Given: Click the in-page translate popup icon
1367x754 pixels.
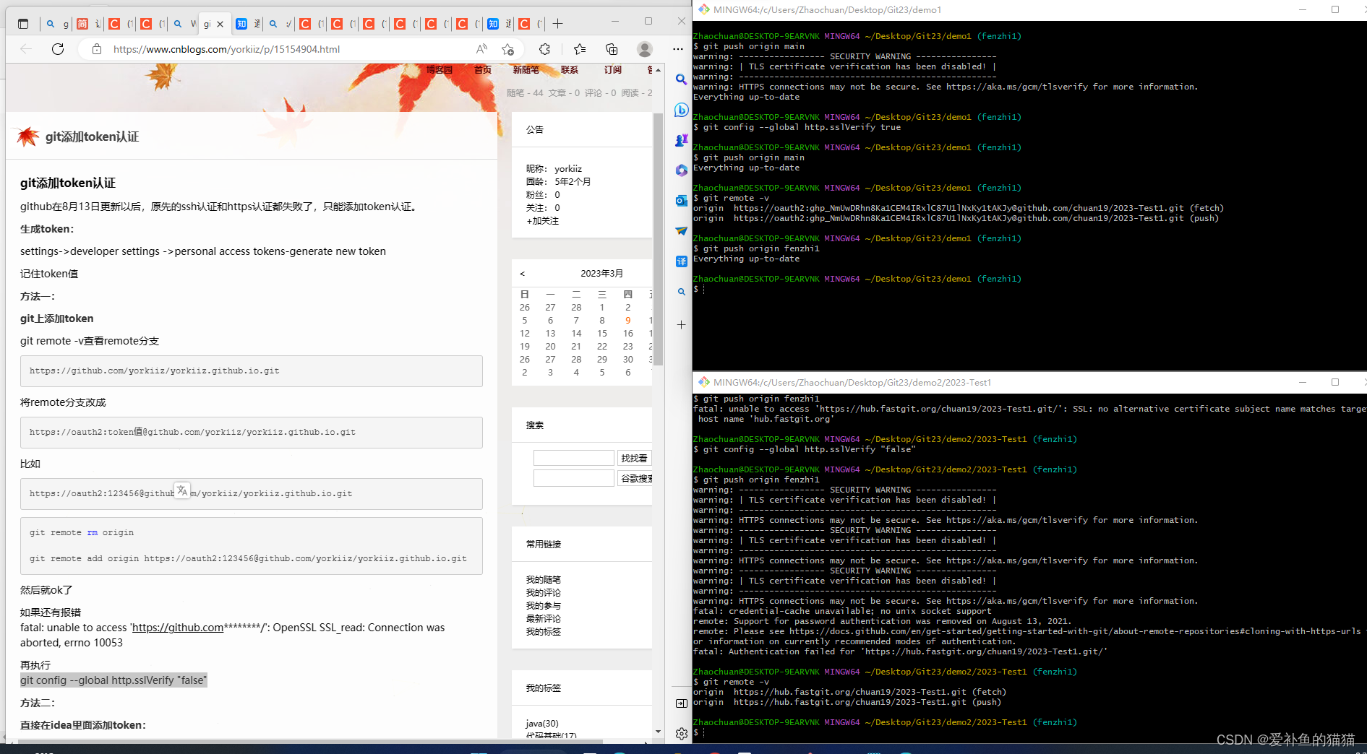Looking at the screenshot, I should (x=182, y=490).
